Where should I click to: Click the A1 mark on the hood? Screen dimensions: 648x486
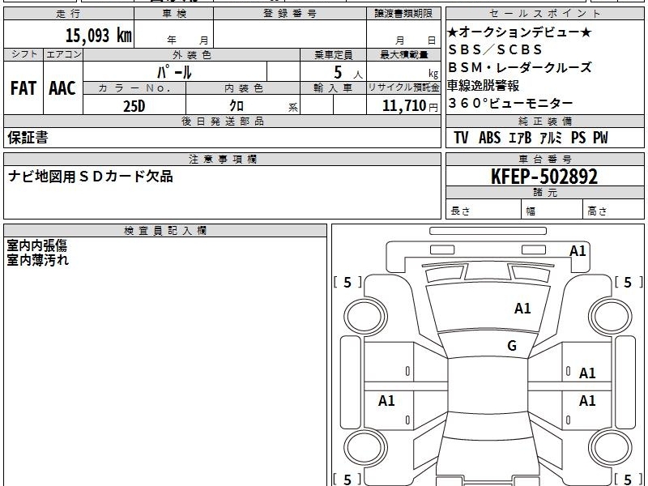click(x=522, y=309)
